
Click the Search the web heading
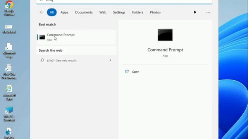tap(51, 51)
